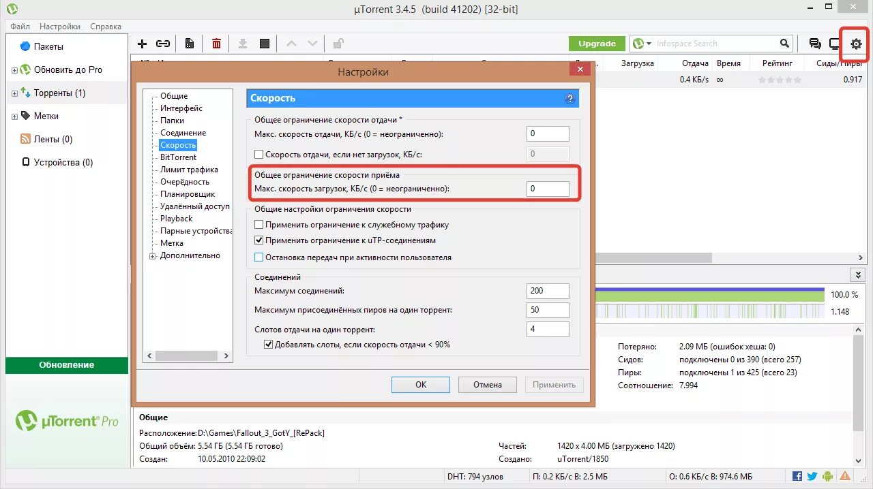
Task: Expand the Метки tree node
Action: click(x=14, y=116)
